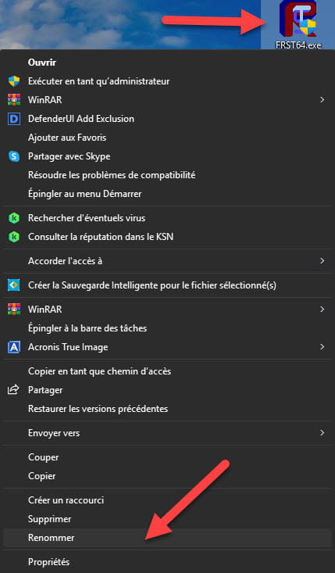Click the DefenderUI Add Exclusion icon
The height and width of the screenshot is (573, 335).
(14, 119)
